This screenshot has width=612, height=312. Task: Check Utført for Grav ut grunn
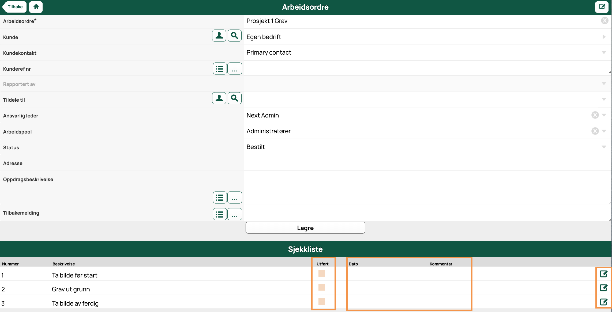tap(322, 288)
